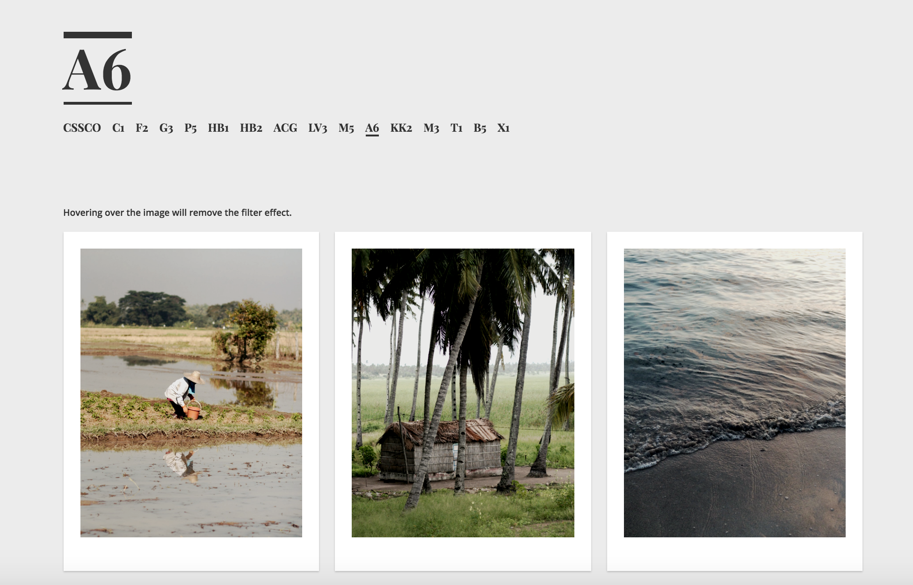Select the P5 filter link
Screen dimensions: 913x585
(x=190, y=128)
